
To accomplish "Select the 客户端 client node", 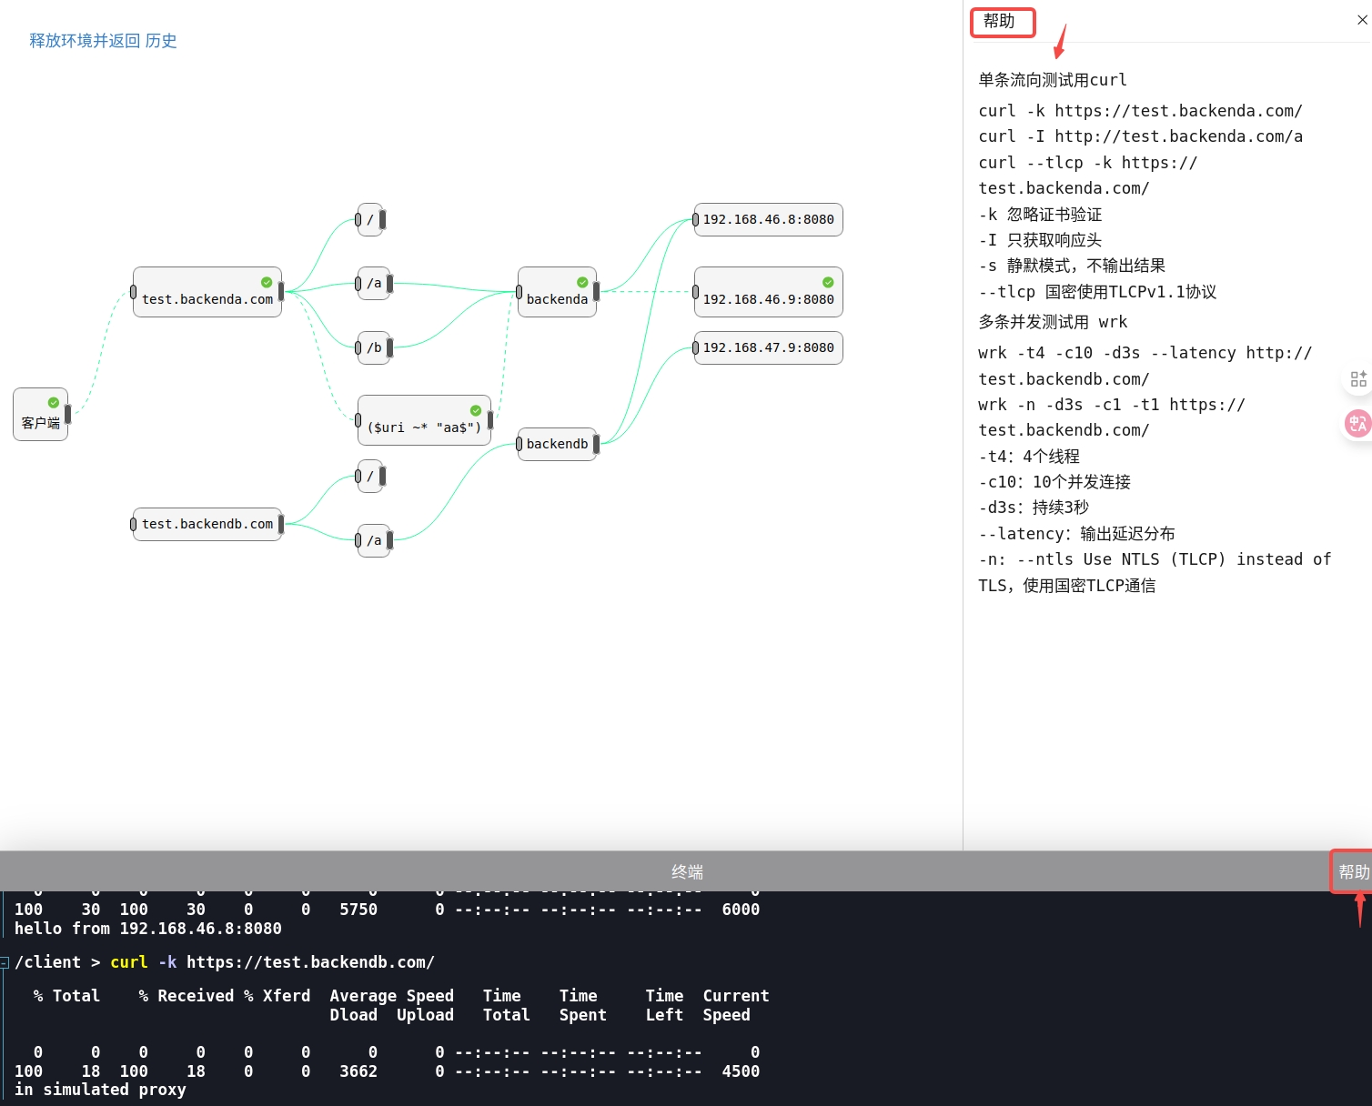I will point(40,422).
